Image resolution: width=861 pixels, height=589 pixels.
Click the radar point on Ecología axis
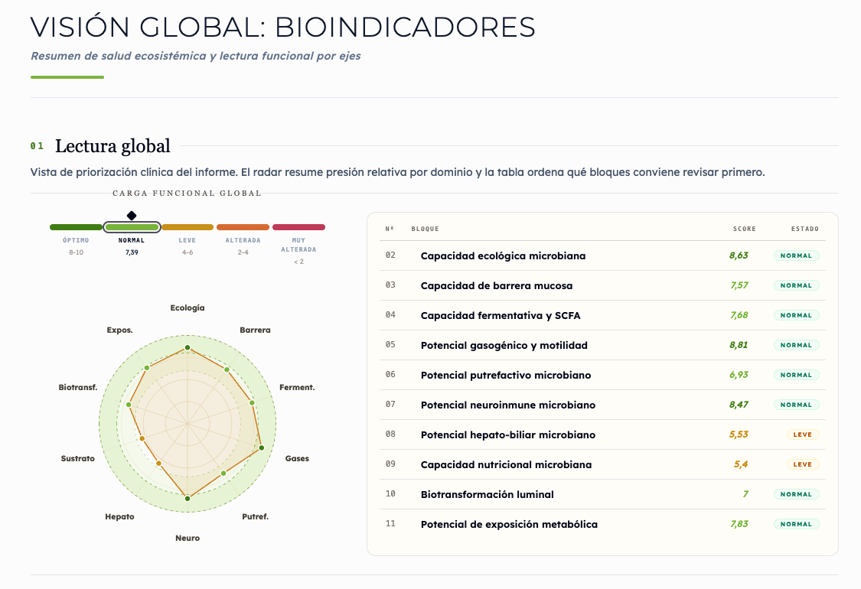(x=188, y=347)
